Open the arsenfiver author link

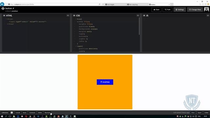[x=15, y=11]
